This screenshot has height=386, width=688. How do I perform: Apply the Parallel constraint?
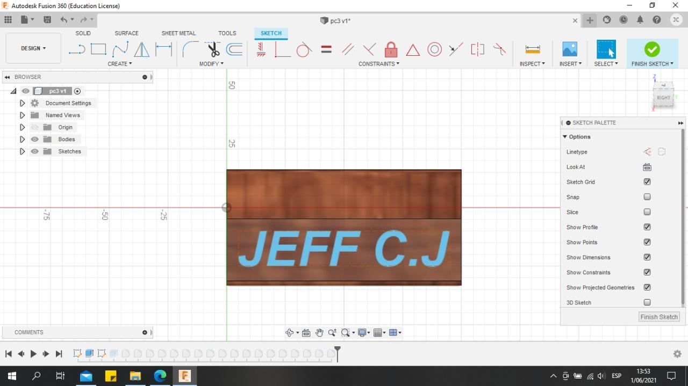tap(348, 49)
